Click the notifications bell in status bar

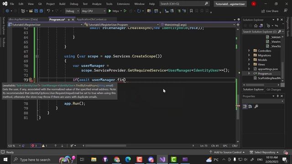tap(286, 152)
